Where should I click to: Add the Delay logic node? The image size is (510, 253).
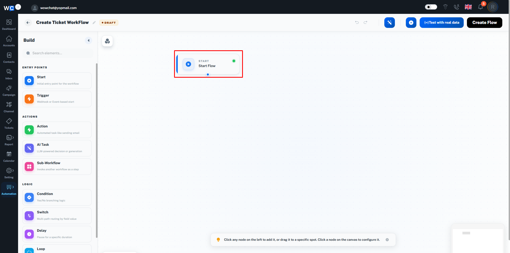coord(57,234)
